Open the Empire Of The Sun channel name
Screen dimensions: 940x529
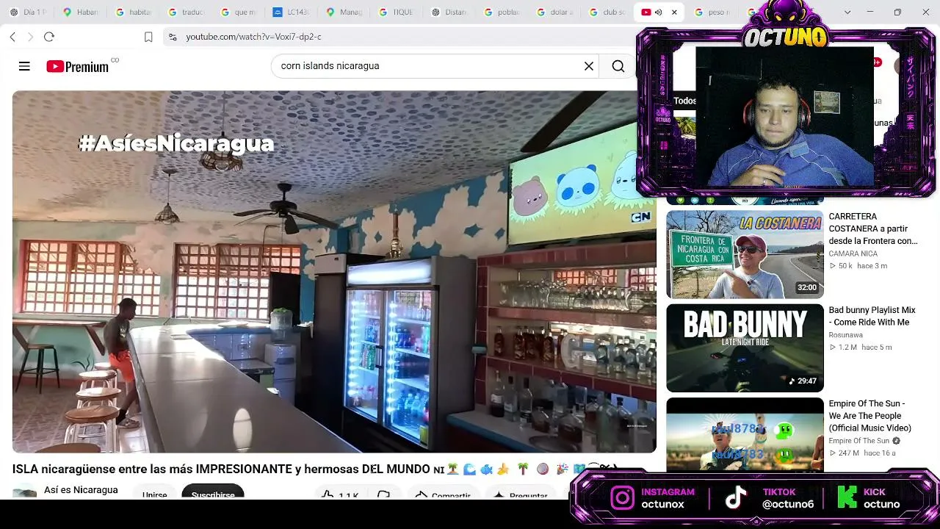tap(859, 441)
